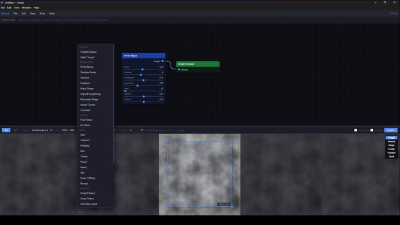This screenshot has width=400, height=225.
Task: Open File menu beside the Strata label
Action: pos(16,13)
